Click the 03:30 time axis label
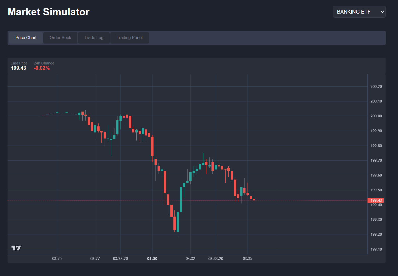The image size is (398, 276). [x=152, y=259]
